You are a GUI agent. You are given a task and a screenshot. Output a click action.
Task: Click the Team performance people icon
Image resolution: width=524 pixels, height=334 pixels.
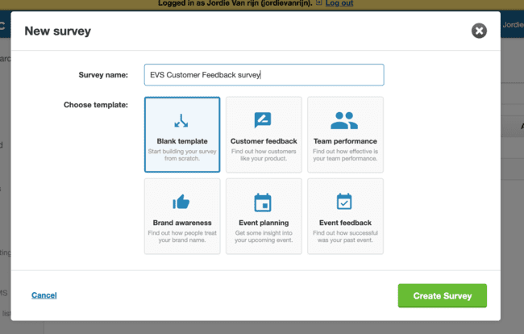pyautogui.click(x=344, y=120)
